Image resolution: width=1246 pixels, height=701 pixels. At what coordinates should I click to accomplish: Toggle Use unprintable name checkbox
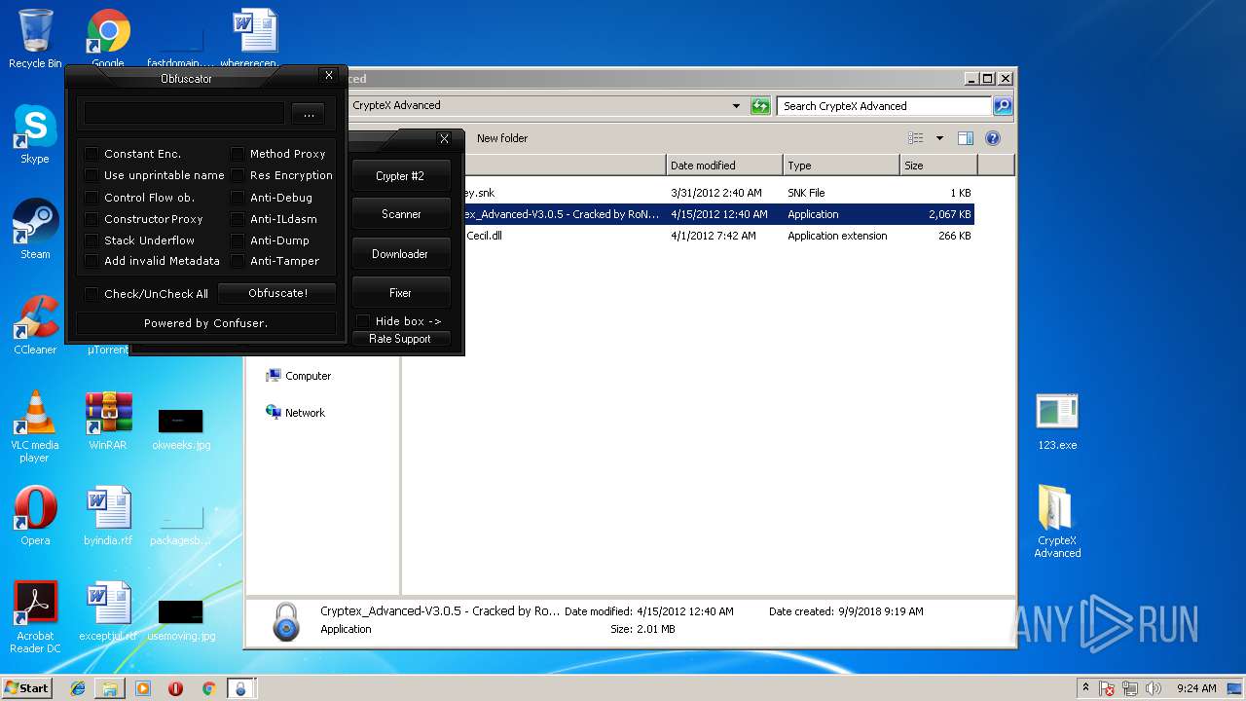click(x=92, y=175)
